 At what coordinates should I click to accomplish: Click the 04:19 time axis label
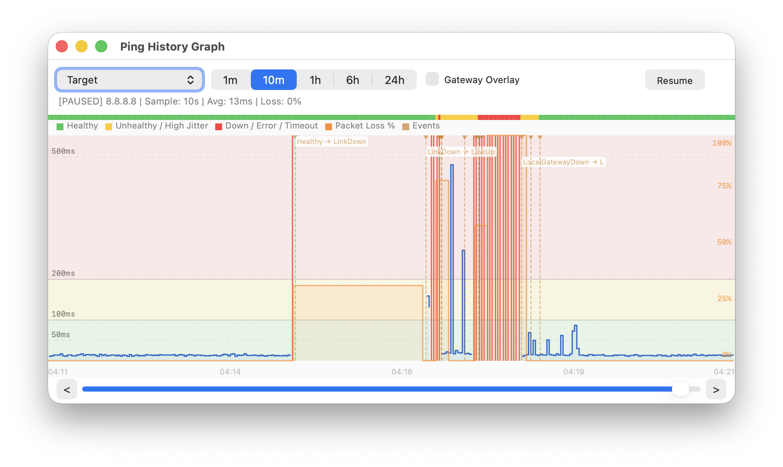574,372
